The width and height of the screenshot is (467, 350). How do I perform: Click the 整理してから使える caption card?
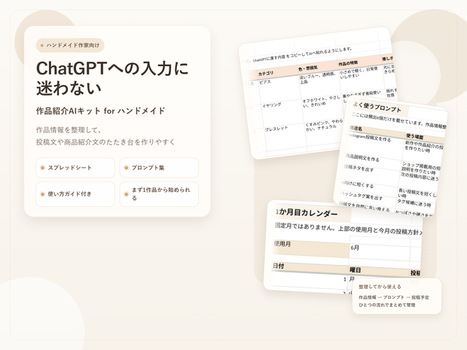[397, 296]
